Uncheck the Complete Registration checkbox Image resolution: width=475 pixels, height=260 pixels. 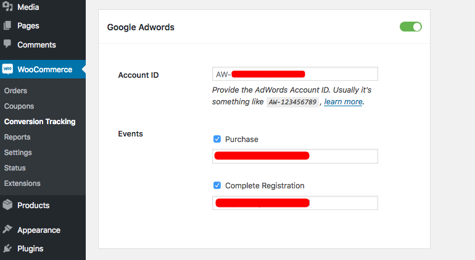pos(217,185)
